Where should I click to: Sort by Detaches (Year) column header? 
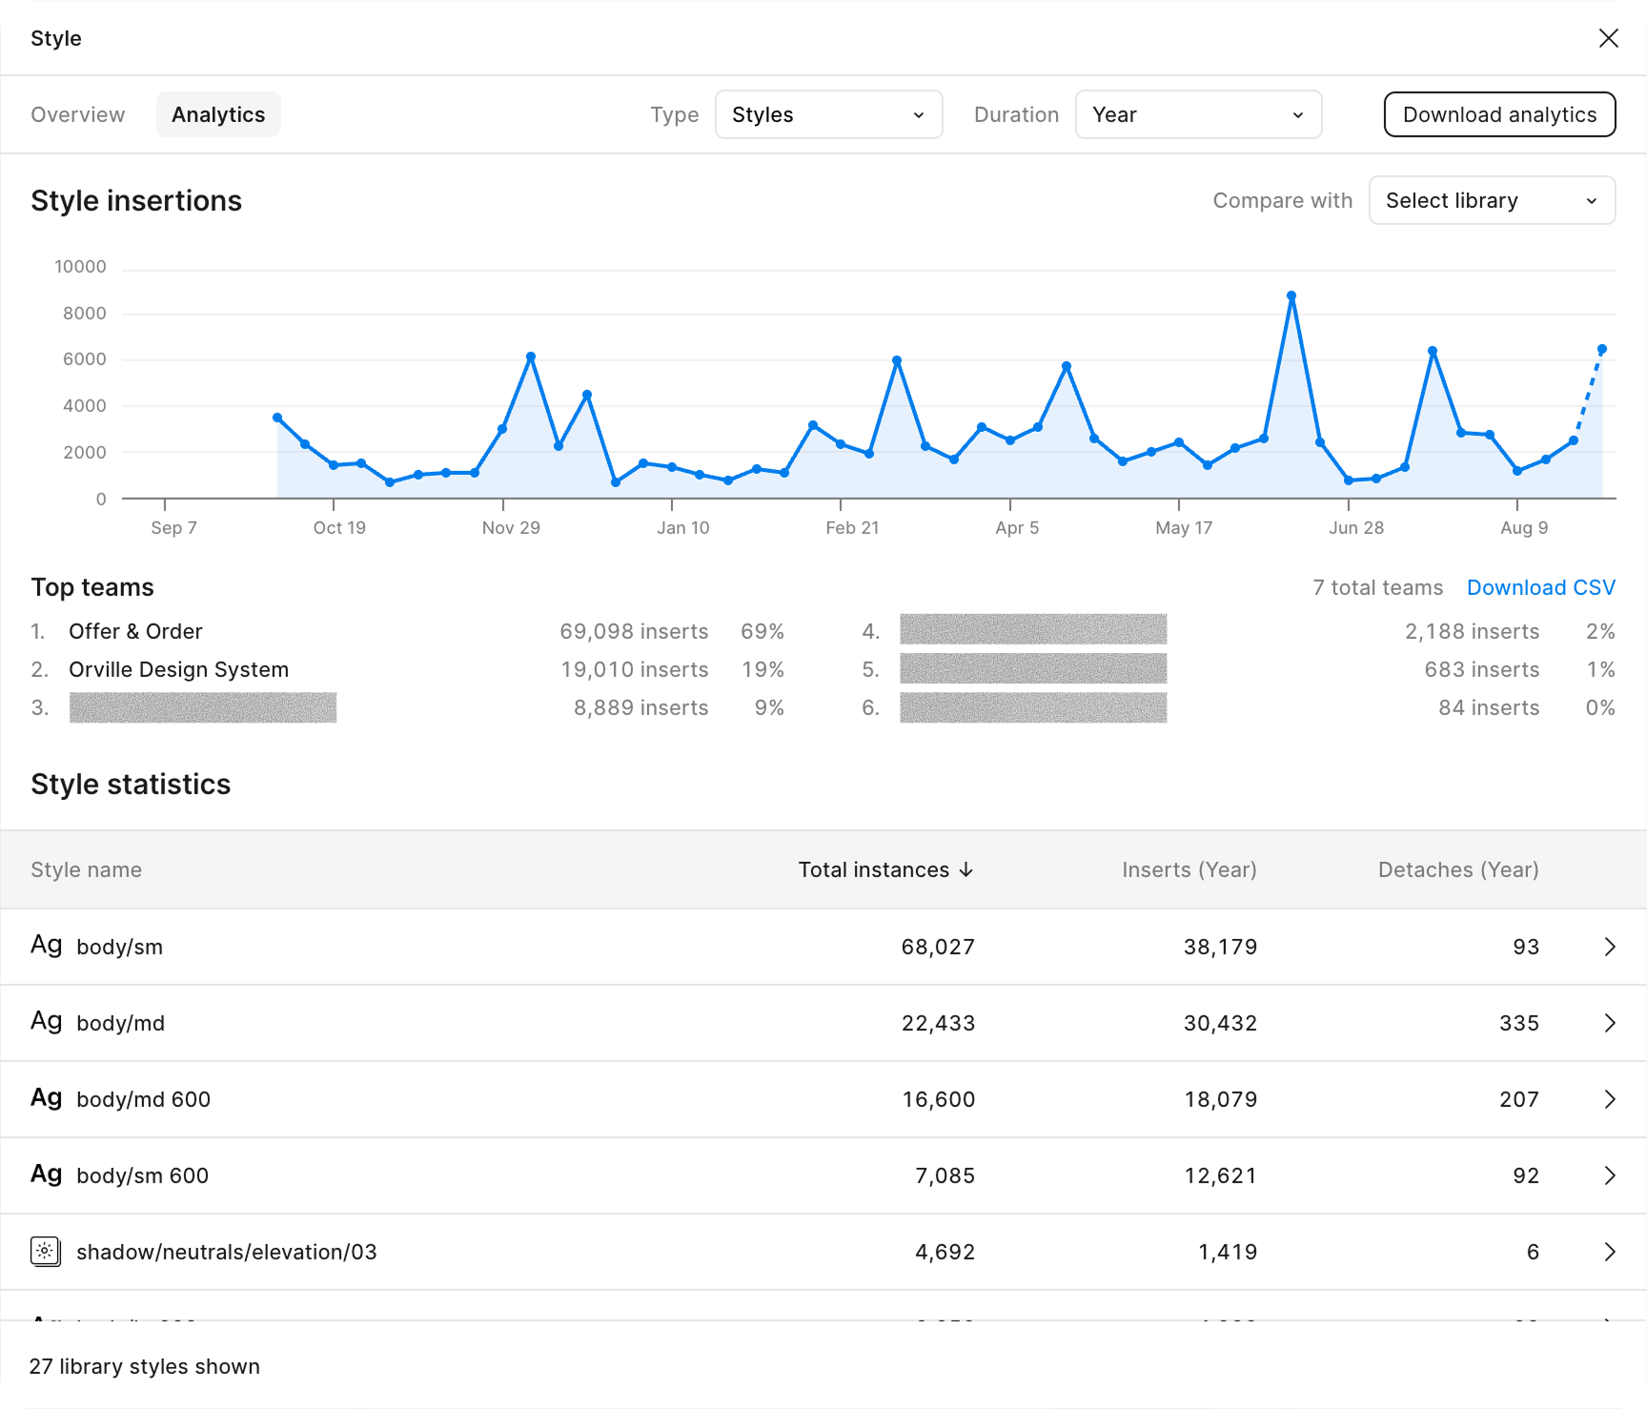pos(1457,869)
